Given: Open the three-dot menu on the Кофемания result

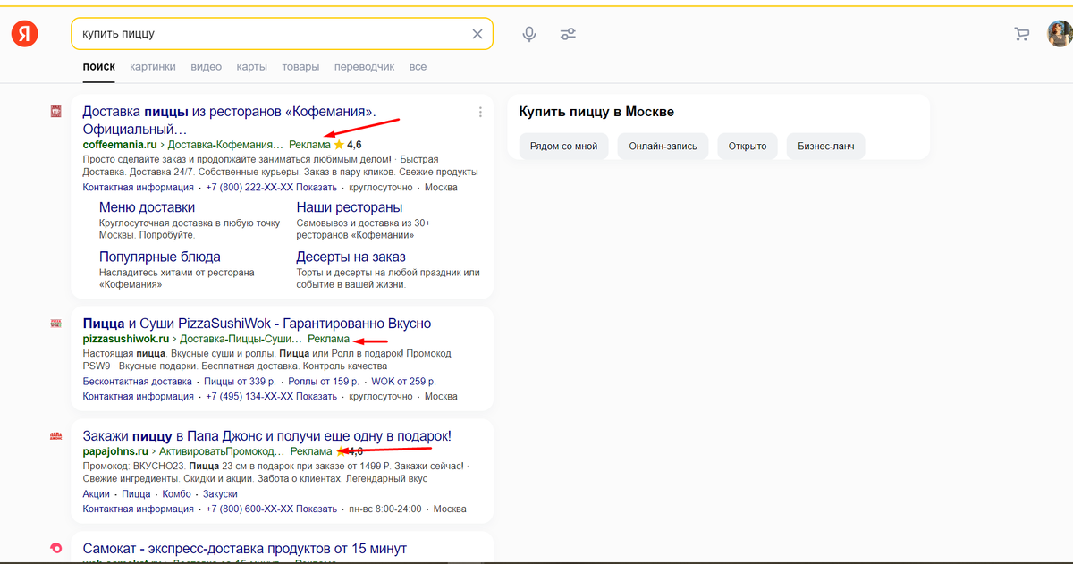Looking at the screenshot, I should 480,112.
